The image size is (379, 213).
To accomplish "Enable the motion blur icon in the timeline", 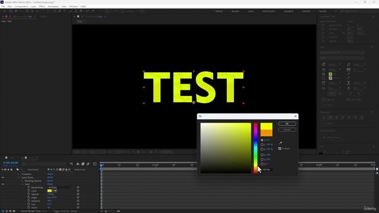I will [x=88, y=164].
